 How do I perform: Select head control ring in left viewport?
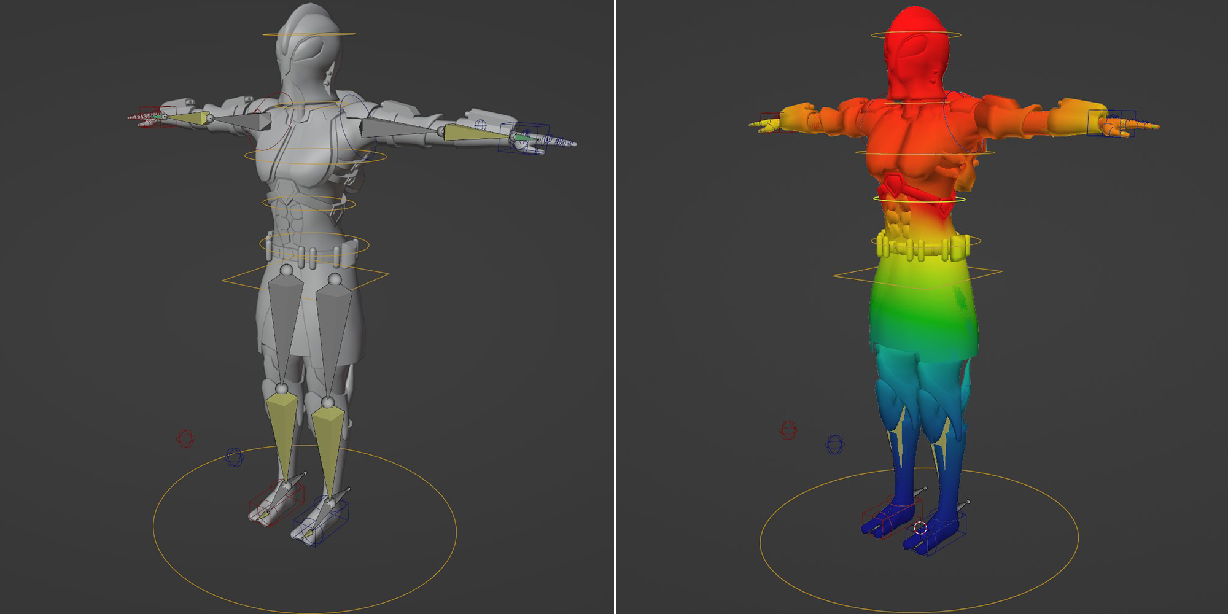[x=309, y=34]
